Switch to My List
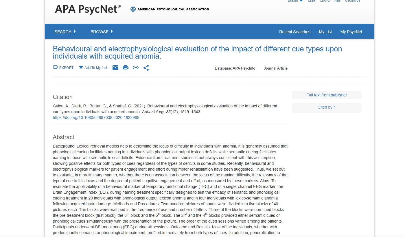Screen dimensions: 405x237 click(x=325, y=32)
